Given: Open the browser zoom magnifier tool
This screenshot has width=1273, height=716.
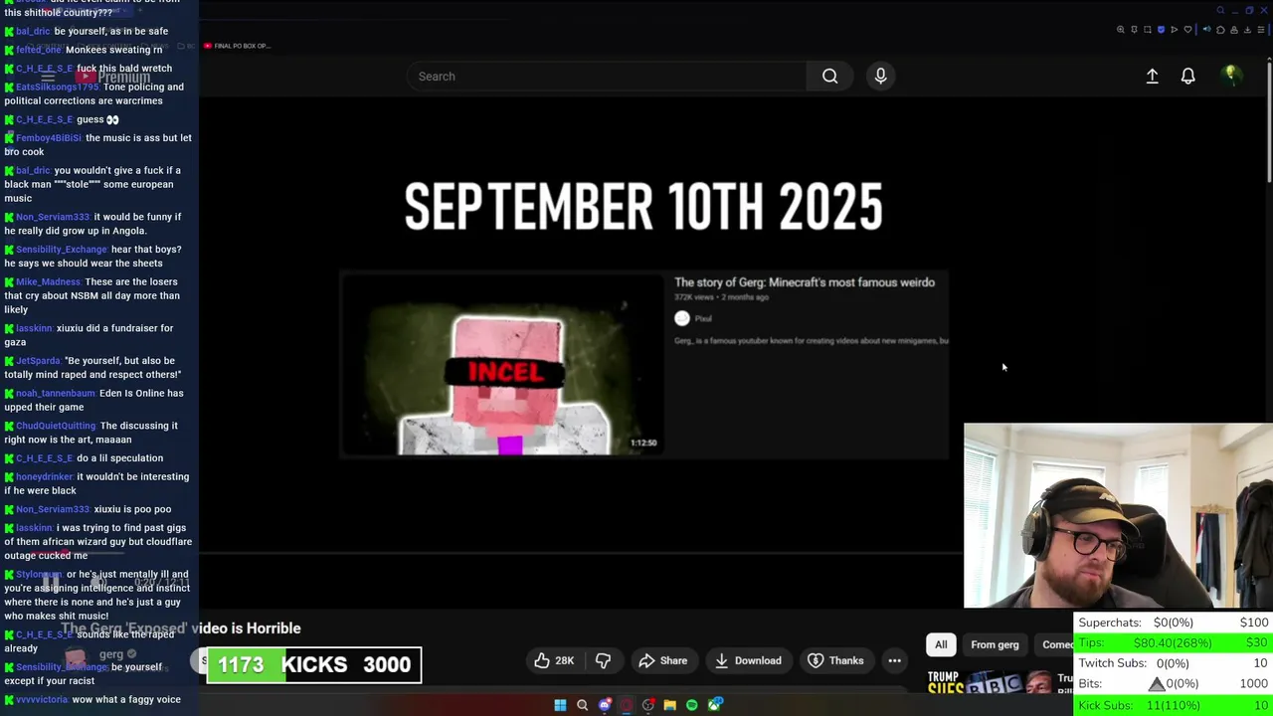Looking at the screenshot, I should click(x=1121, y=30).
